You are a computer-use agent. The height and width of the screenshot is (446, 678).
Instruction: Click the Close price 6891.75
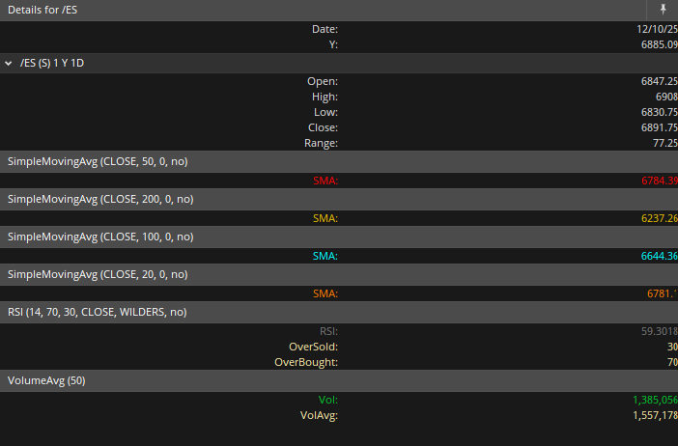pyautogui.click(x=659, y=128)
